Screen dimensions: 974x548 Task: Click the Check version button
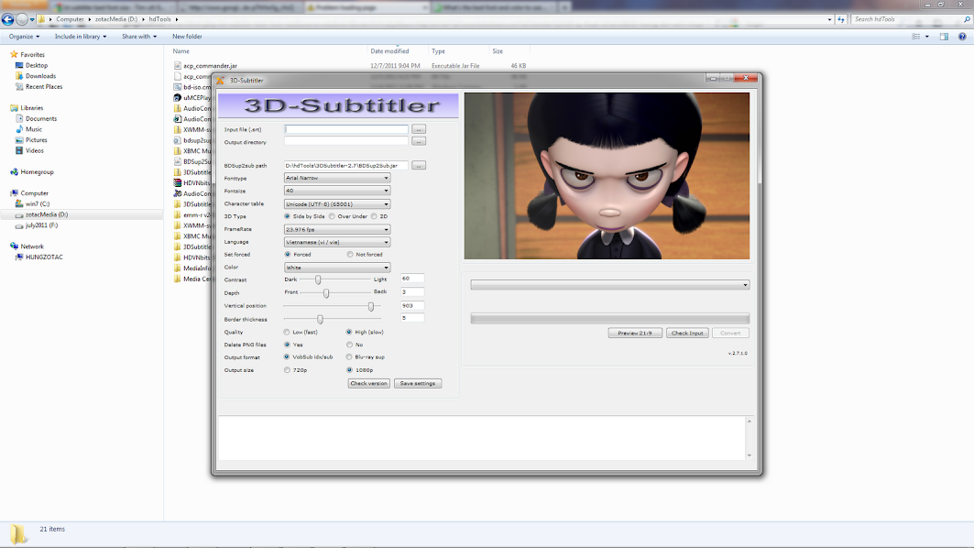point(369,383)
